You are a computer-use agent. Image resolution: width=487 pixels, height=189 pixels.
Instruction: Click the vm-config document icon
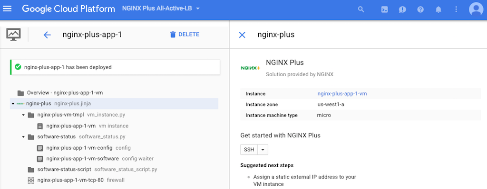pos(40,148)
